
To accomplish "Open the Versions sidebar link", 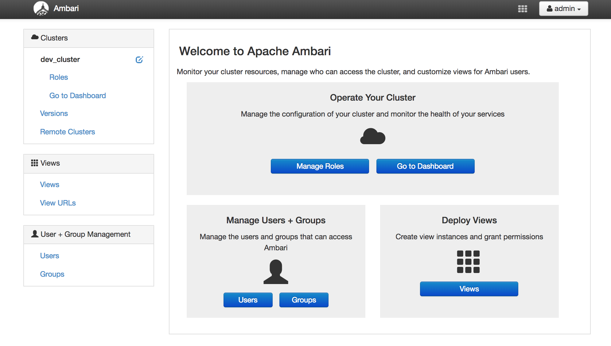I will [x=54, y=113].
